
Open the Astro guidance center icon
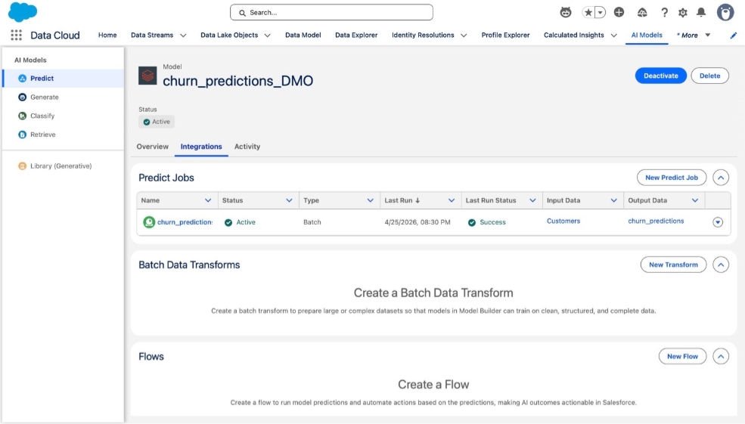[566, 12]
